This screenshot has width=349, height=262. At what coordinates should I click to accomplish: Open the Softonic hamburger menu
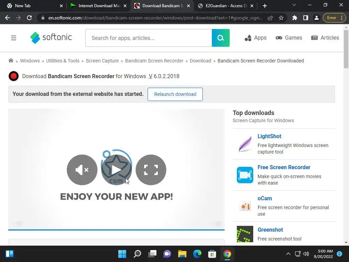pos(14,38)
